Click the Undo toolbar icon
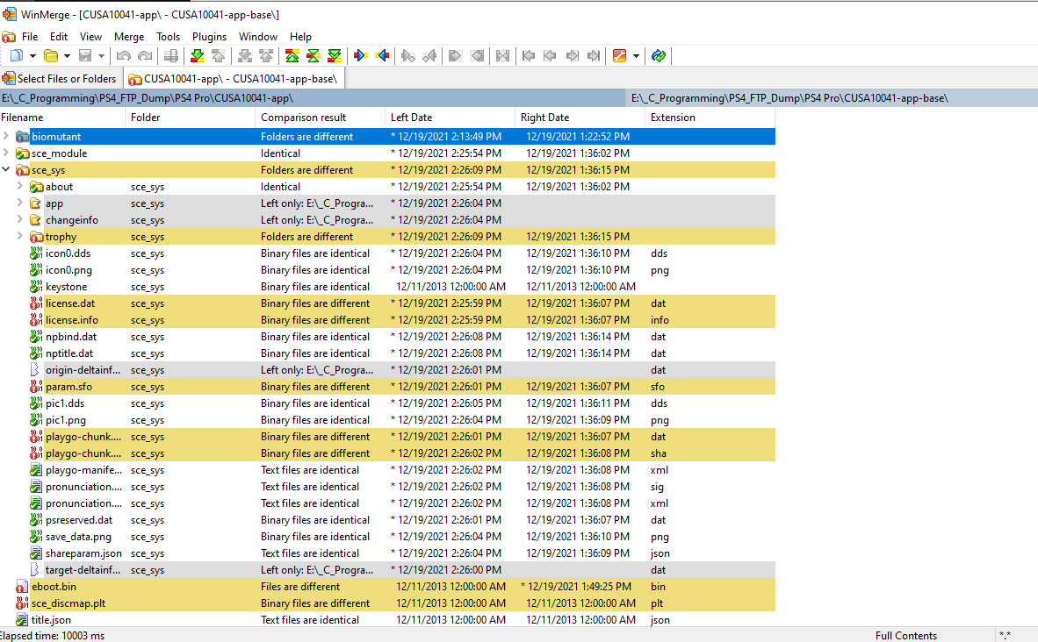This screenshot has width=1038, height=642. coord(123,56)
